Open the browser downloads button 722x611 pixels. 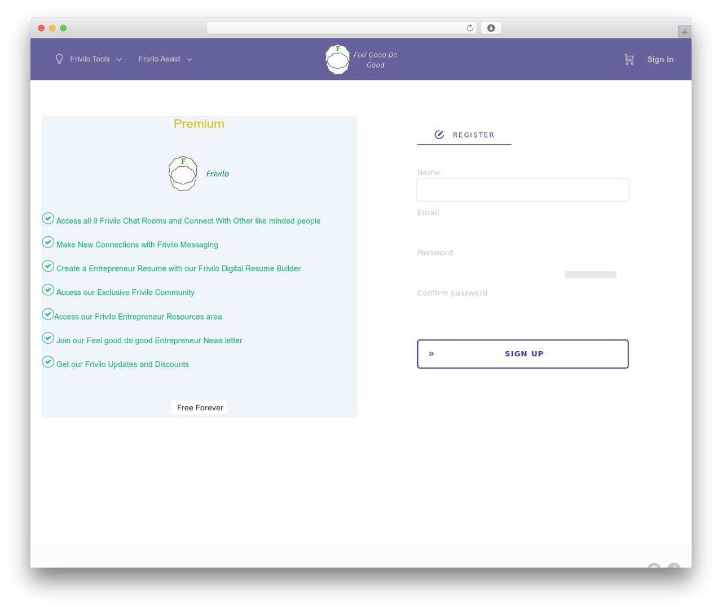[491, 28]
